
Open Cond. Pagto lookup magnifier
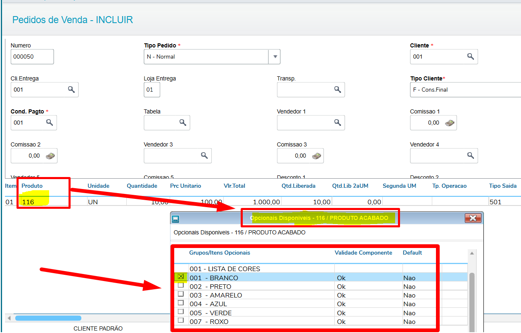49,123
